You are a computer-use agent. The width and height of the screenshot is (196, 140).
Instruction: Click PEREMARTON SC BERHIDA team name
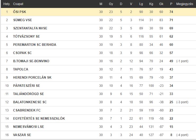click(35, 45)
